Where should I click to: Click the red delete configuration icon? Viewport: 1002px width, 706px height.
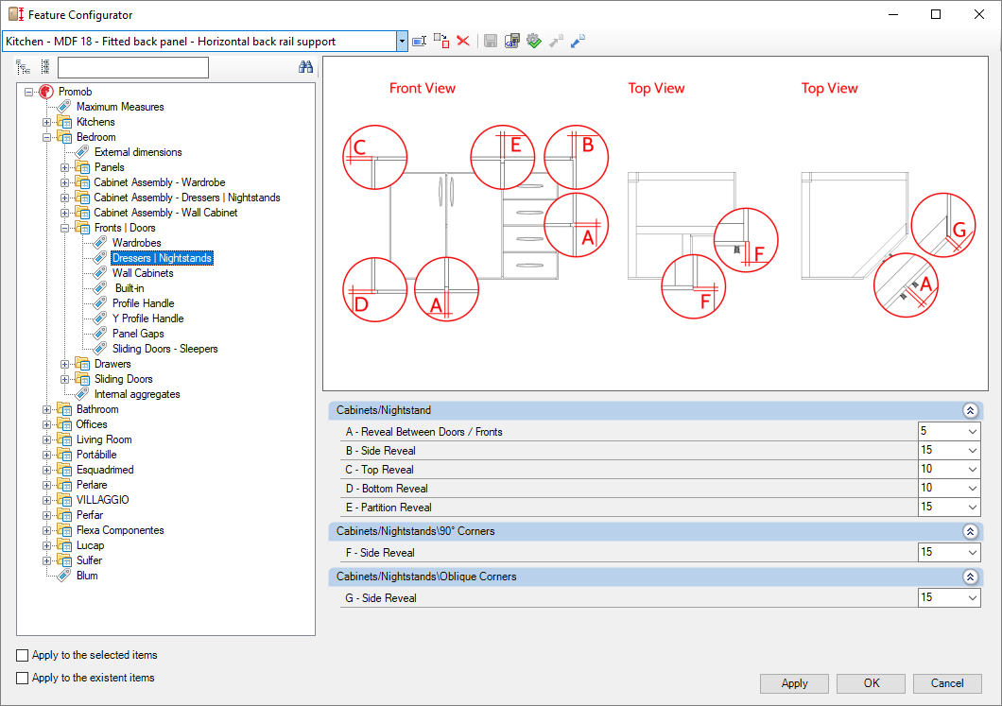pos(463,42)
